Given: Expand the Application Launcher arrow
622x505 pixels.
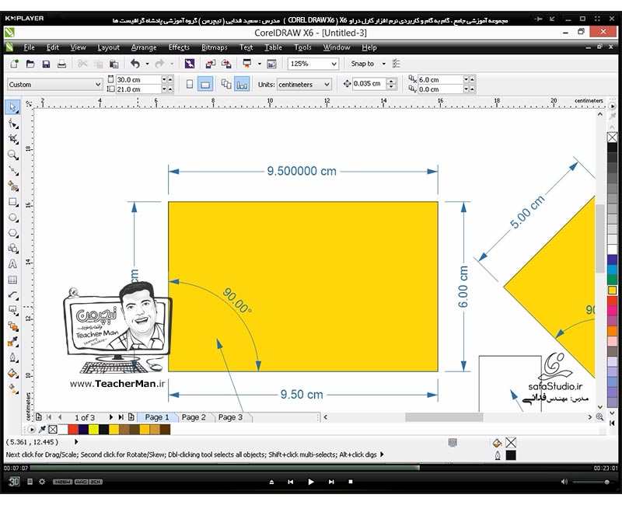Looking at the screenshot, I should [x=260, y=64].
